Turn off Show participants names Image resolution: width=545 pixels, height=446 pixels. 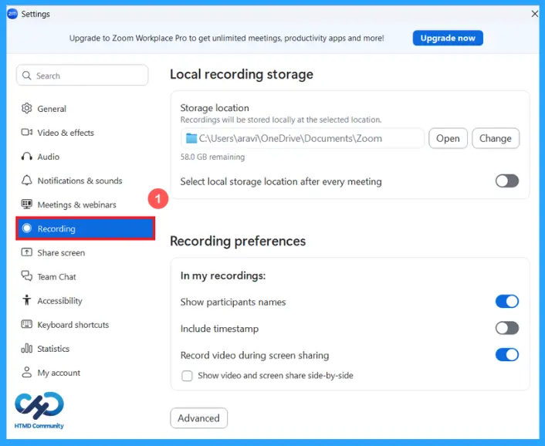click(x=506, y=301)
